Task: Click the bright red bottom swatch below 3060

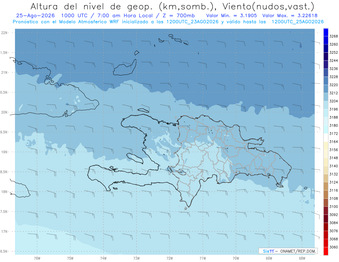Action: pos(326,251)
